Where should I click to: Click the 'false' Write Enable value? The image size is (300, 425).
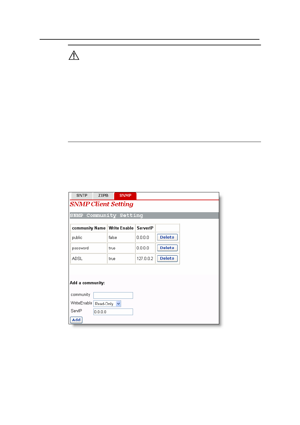coord(113,238)
